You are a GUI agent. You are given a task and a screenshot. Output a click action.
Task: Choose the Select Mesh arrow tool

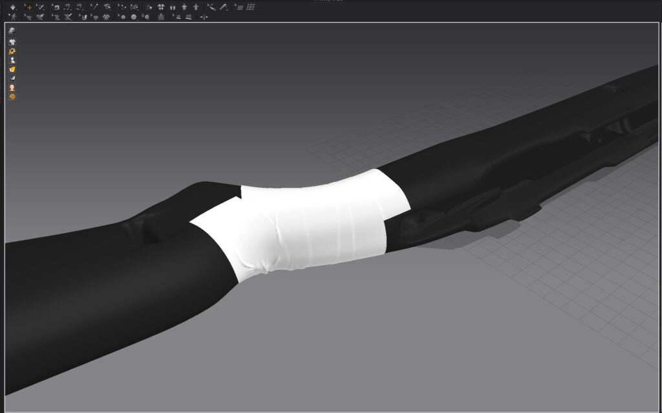click(x=40, y=7)
